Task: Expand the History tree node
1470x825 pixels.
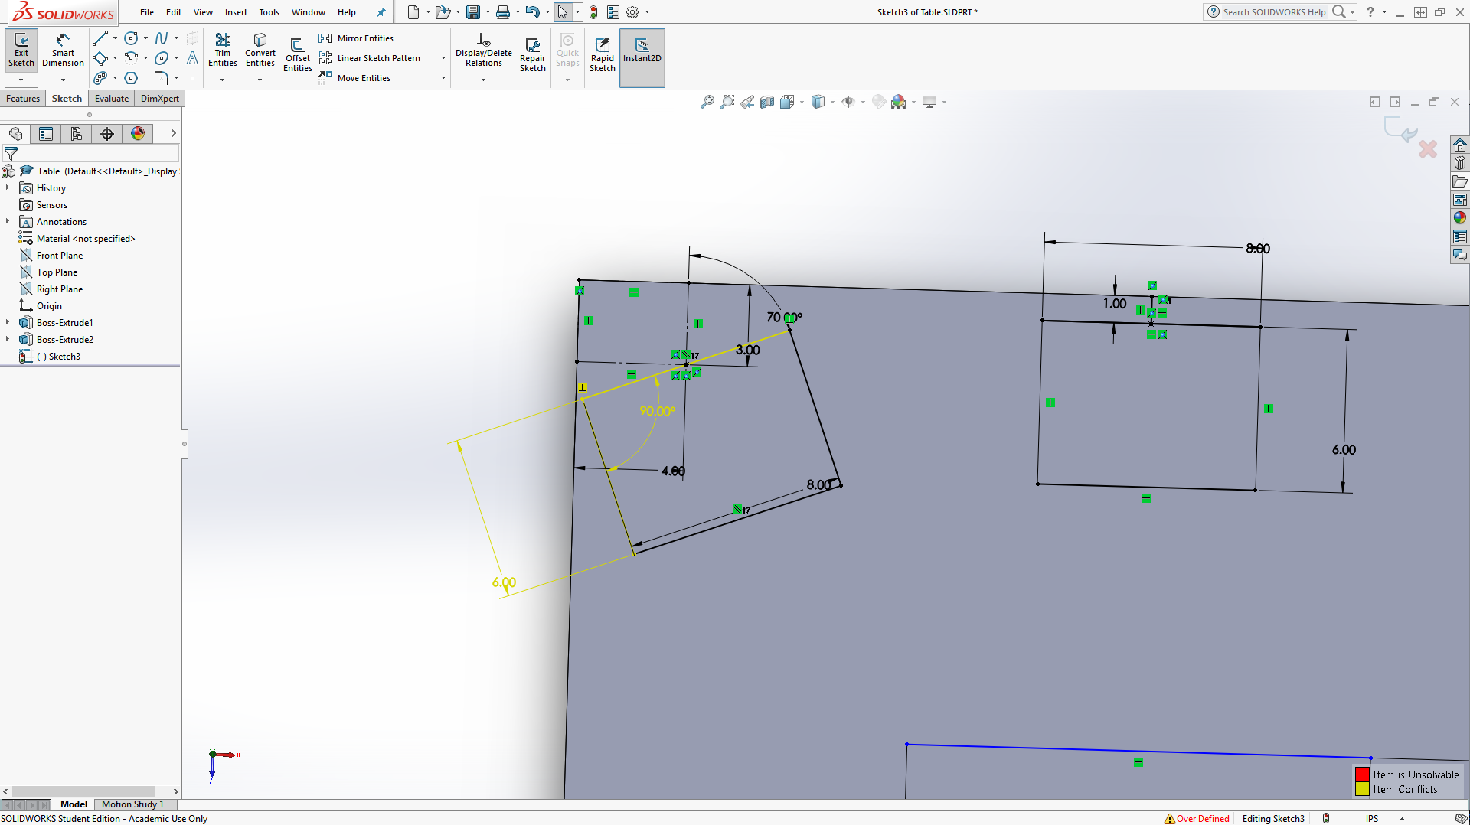Action: [8, 188]
